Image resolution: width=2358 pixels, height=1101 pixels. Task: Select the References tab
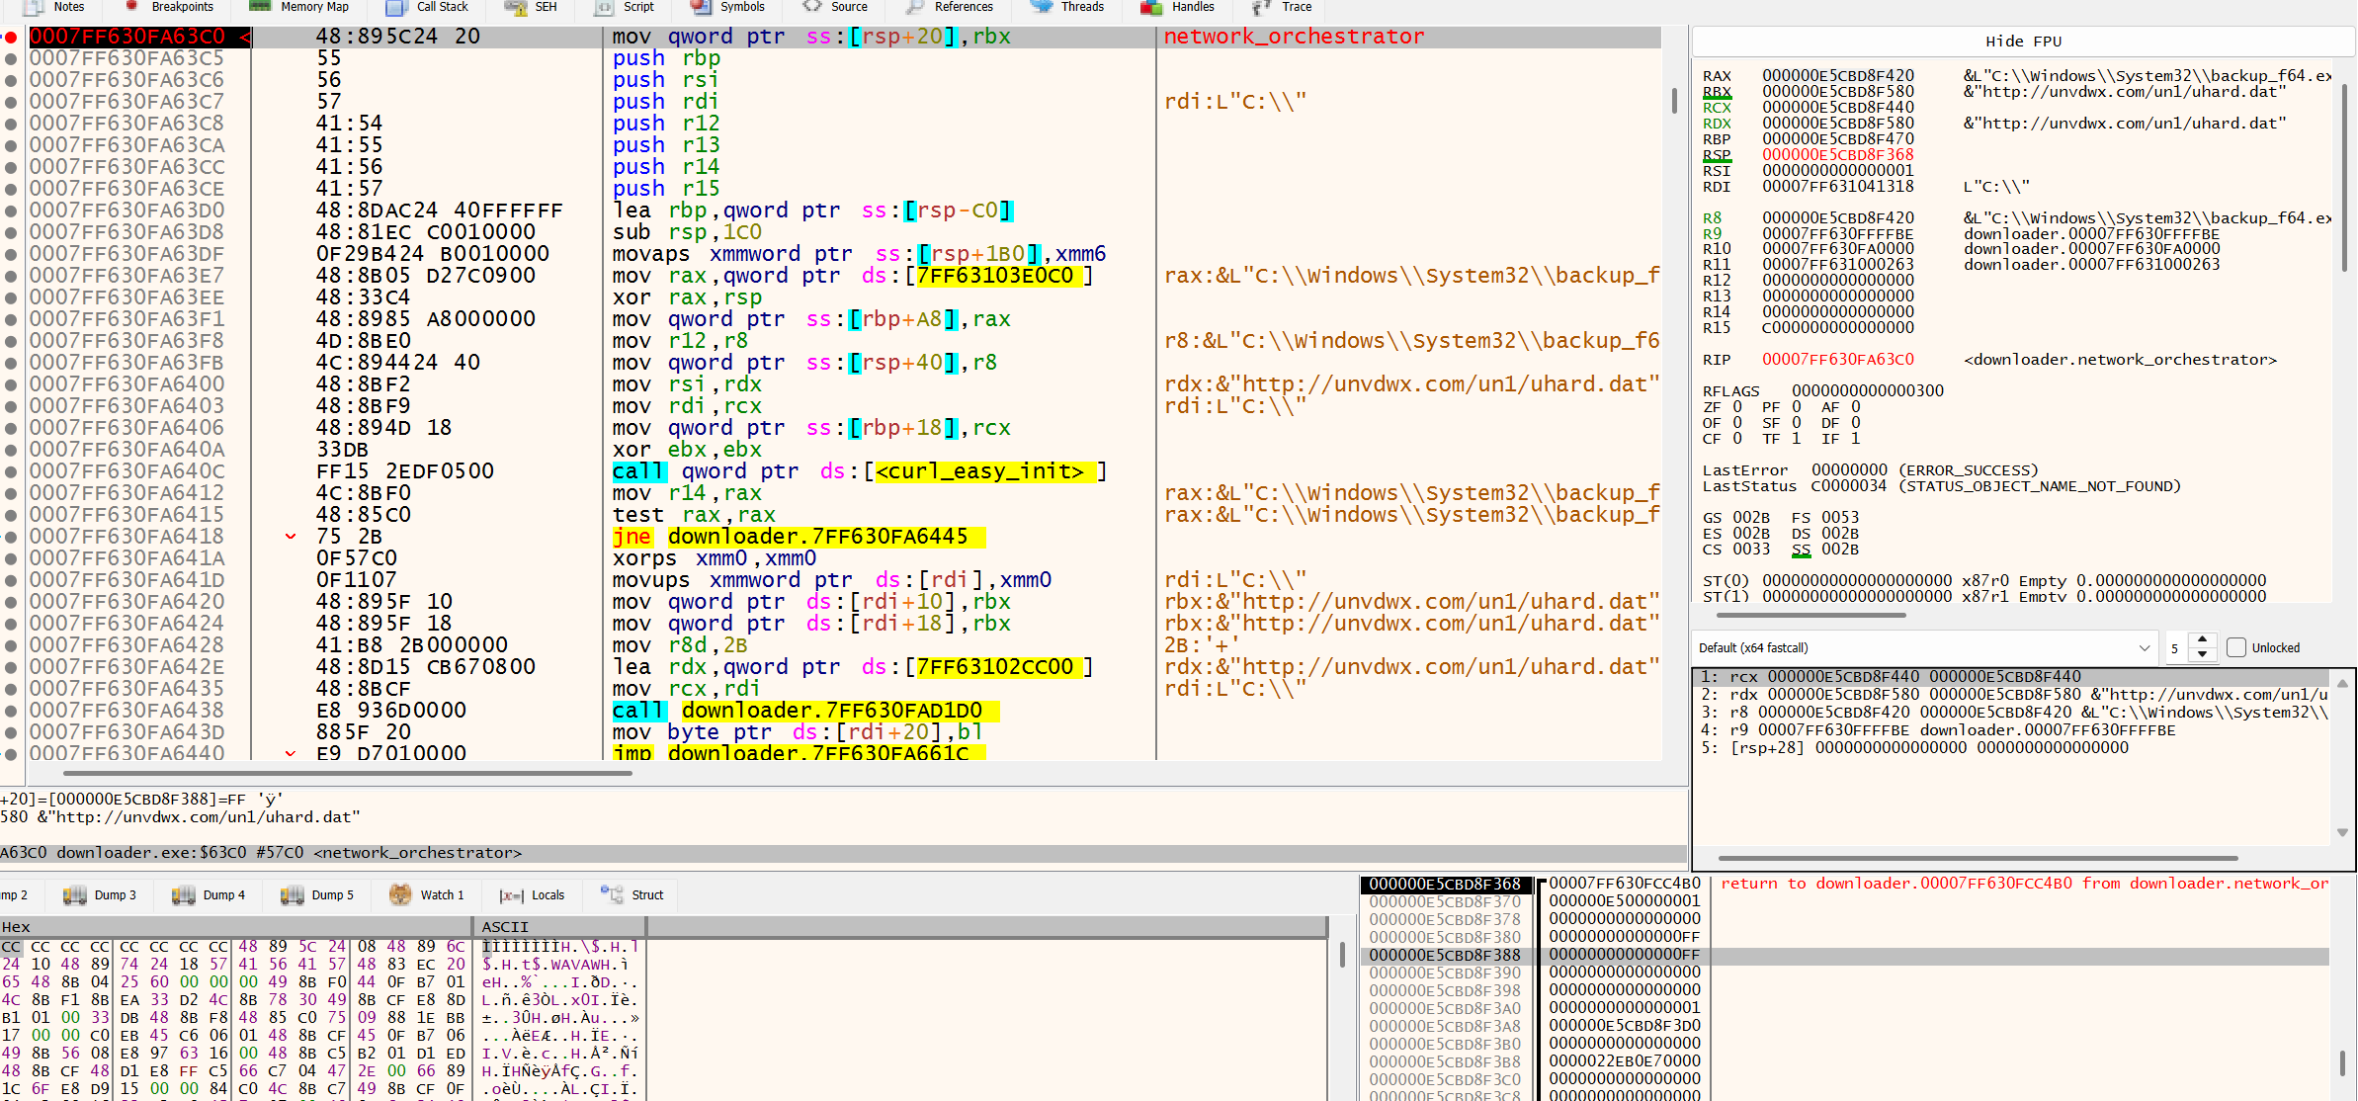[950, 7]
